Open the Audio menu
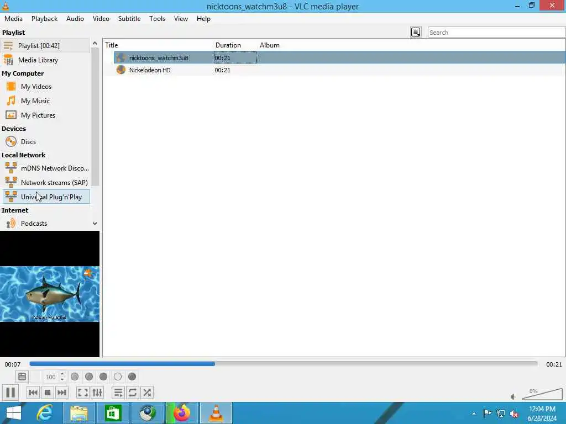Screen dimensions: 566x424 [75, 19]
